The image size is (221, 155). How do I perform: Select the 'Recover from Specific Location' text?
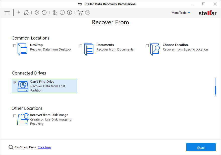pos(185,49)
